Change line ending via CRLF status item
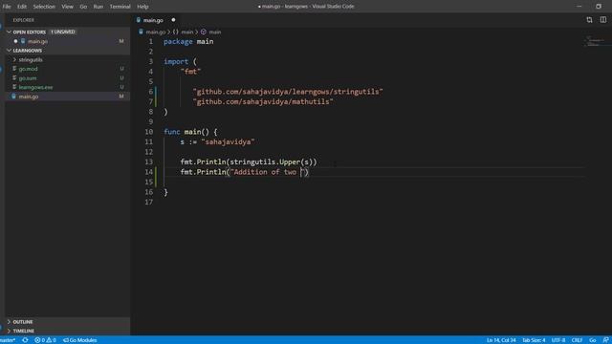 click(577, 340)
